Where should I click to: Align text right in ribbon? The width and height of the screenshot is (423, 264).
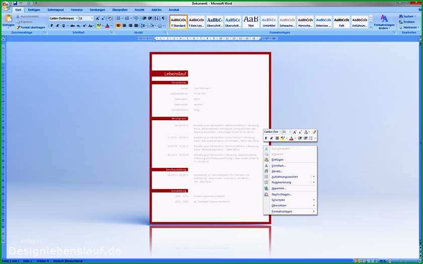click(130, 26)
